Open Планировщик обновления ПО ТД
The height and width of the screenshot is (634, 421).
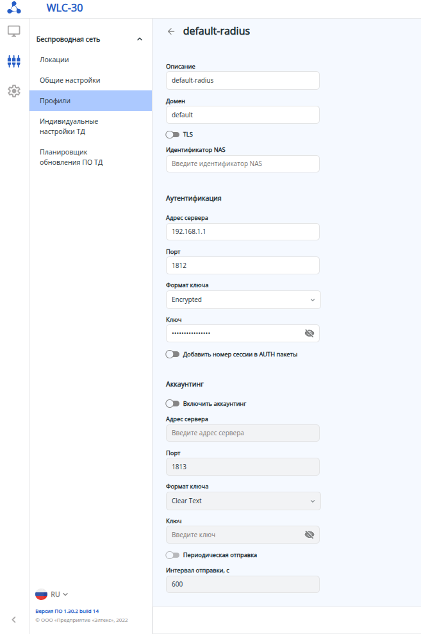pos(71,157)
